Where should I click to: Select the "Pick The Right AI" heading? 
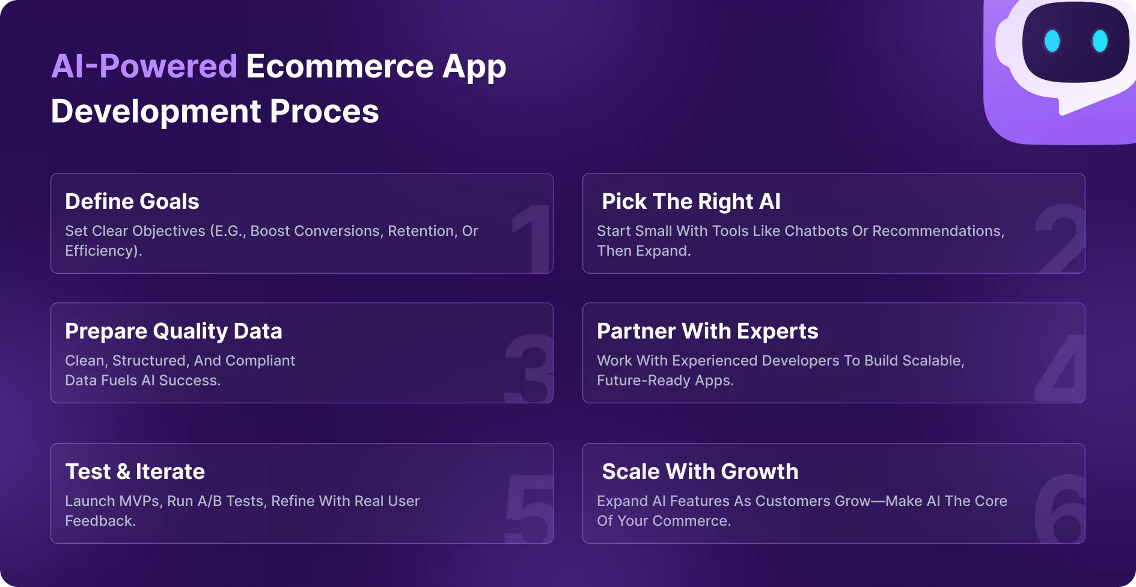point(691,202)
